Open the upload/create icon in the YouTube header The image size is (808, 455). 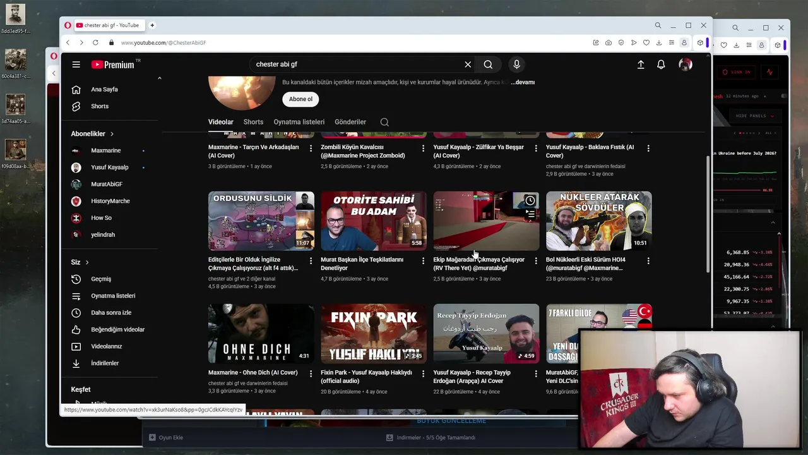(641, 64)
